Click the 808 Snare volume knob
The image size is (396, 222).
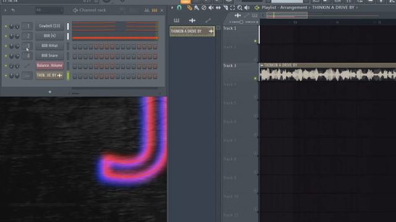click(17, 56)
